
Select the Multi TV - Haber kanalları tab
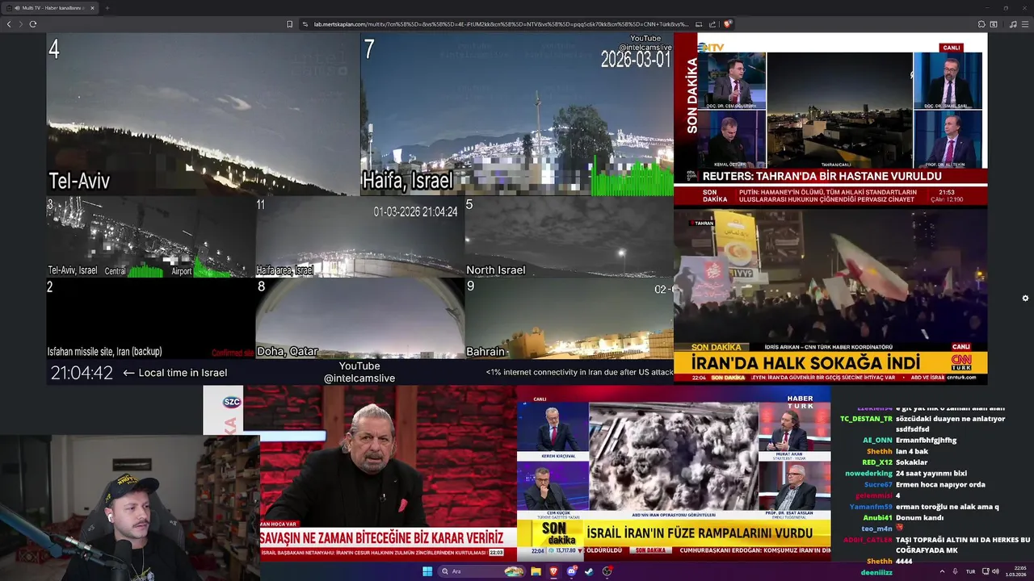pos(50,8)
